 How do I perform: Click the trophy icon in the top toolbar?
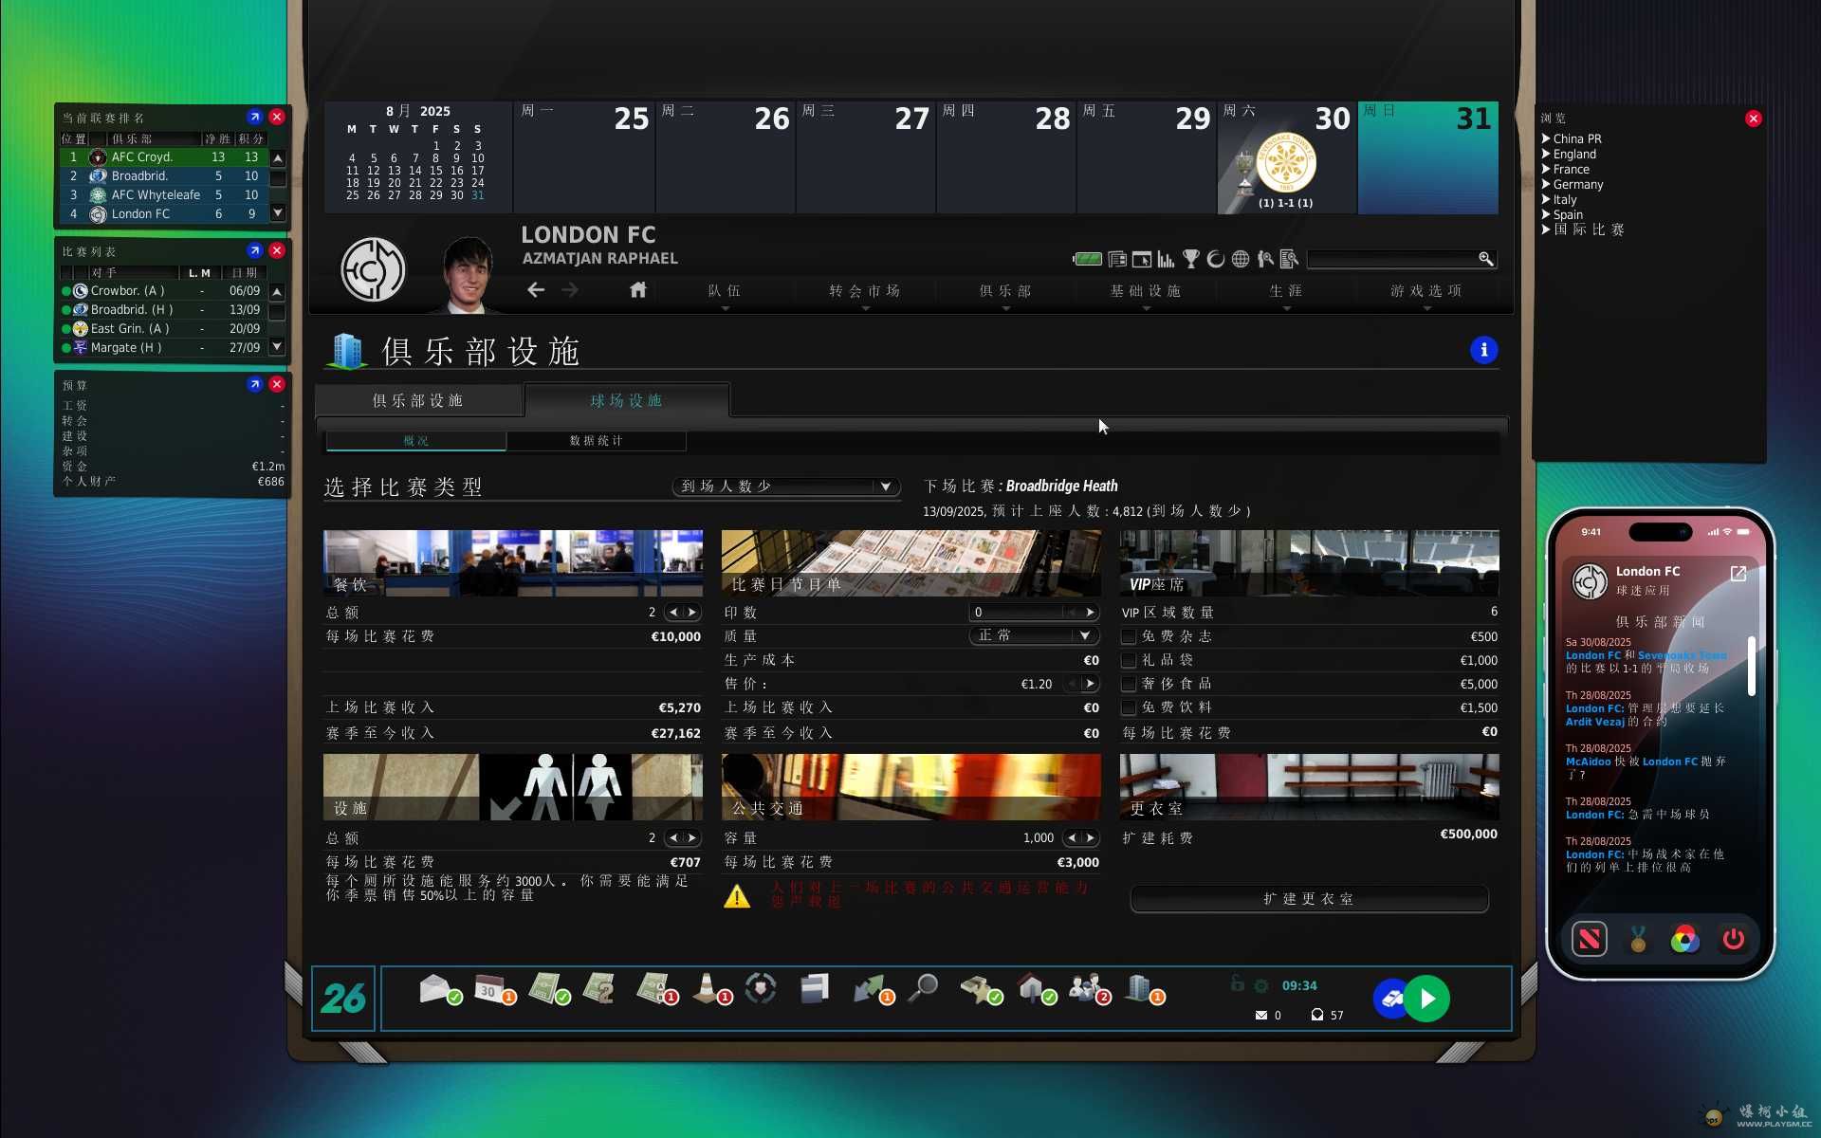1191,259
